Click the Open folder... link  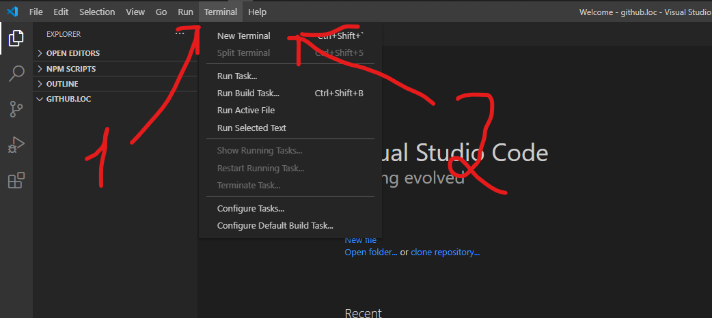[x=371, y=252]
